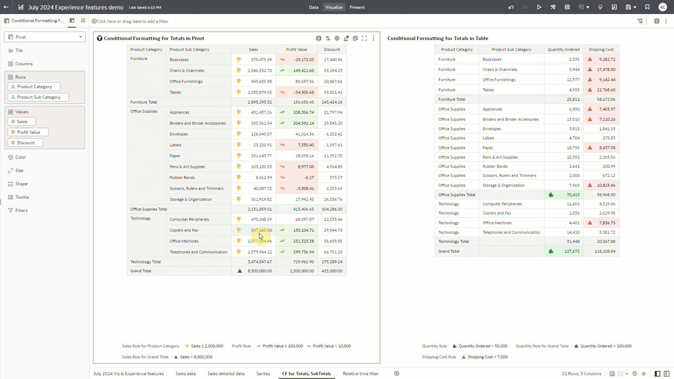Toggle the canvas filter bar icon
Image resolution: width=674 pixels, height=379 pixels.
[x=640, y=21]
